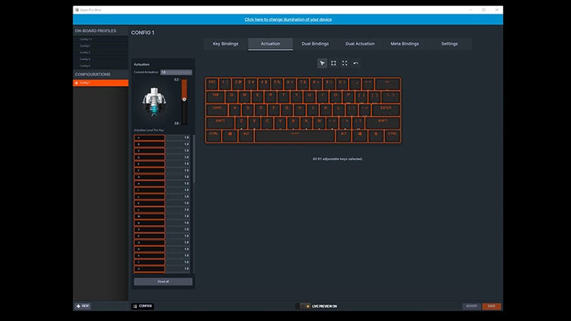Click the actuation level slider handle
The width and height of the screenshot is (571, 321).
tap(185, 99)
